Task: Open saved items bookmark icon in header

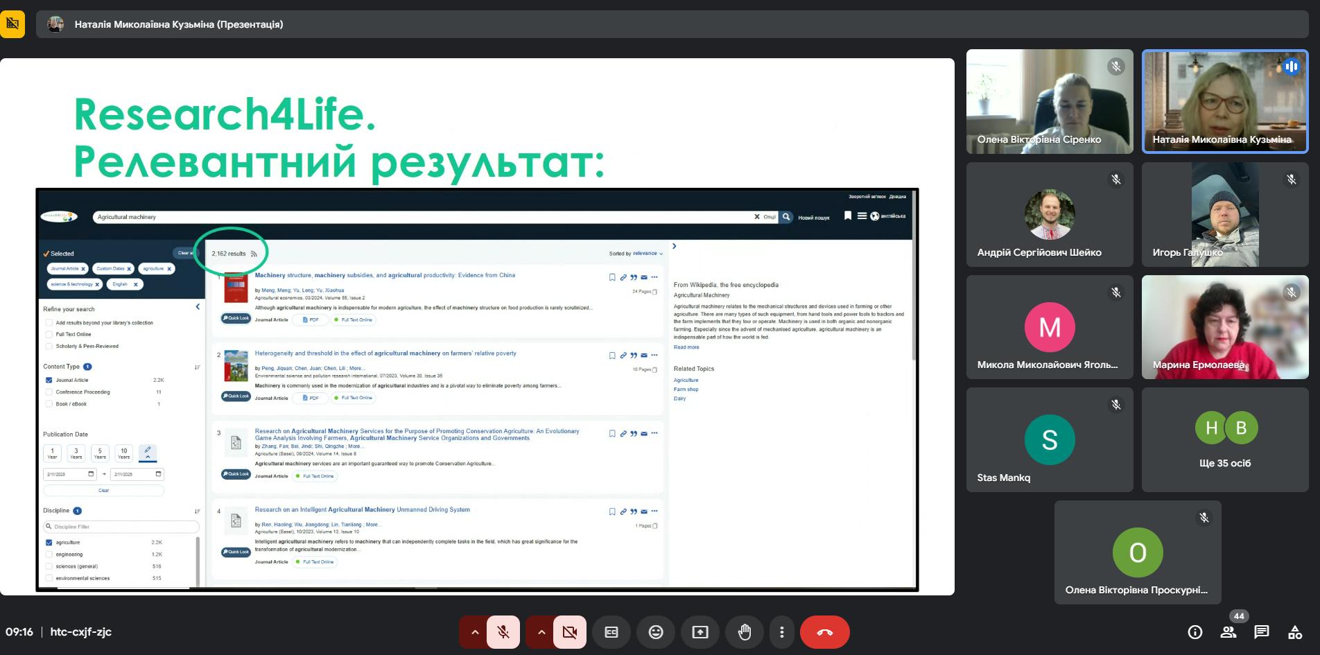Action: (x=847, y=216)
